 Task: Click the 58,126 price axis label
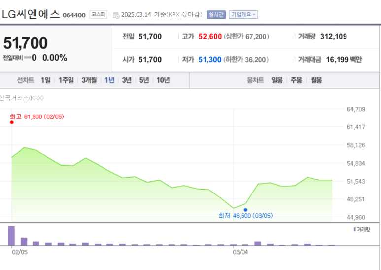(356, 145)
